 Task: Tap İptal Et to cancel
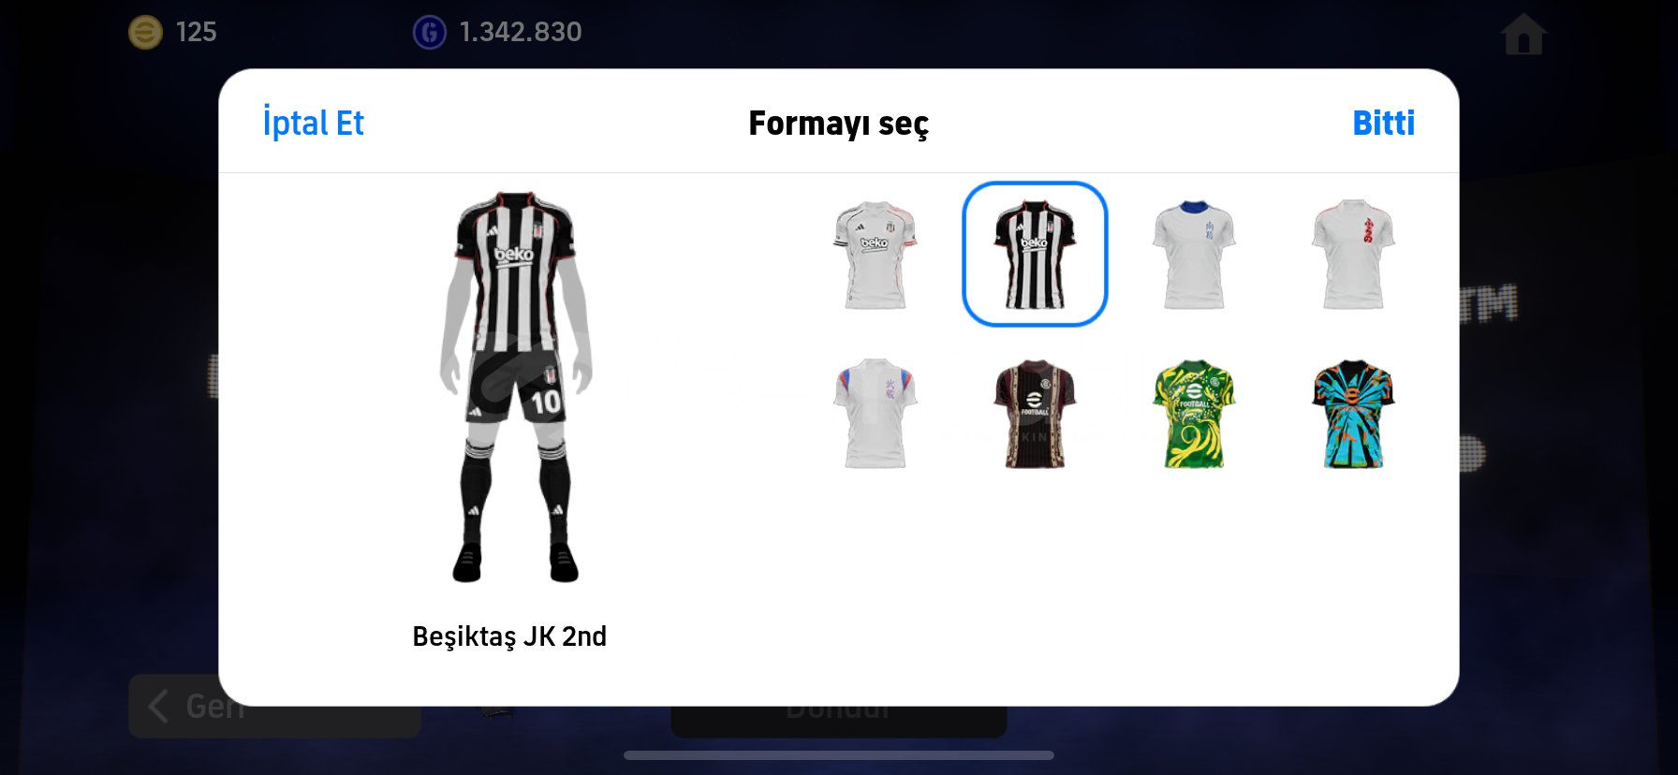coord(313,123)
